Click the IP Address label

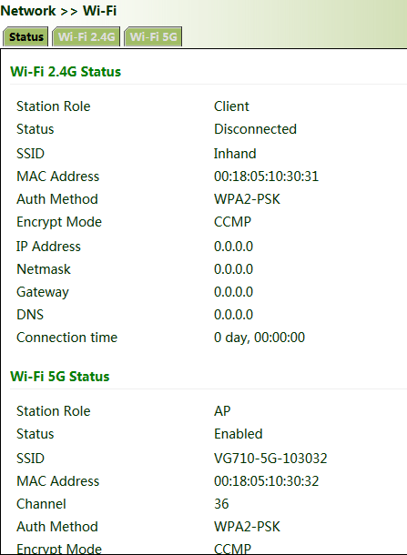point(48,247)
